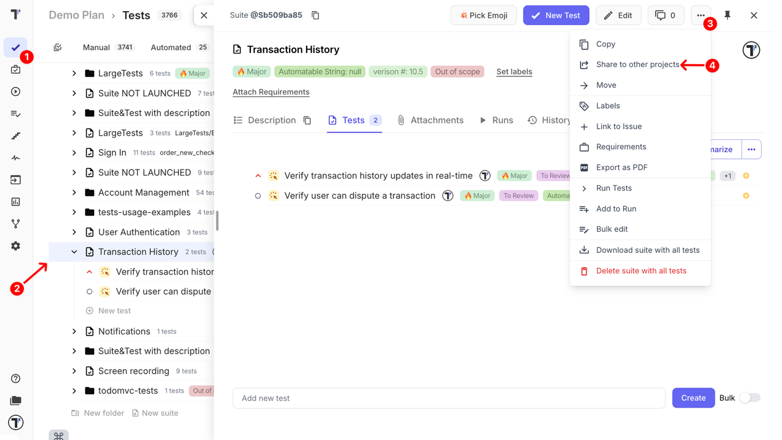Open reports using the bar chart sidebar icon
Image resolution: width=782 pixels, height=440 pixels.
tap(15, 201)
